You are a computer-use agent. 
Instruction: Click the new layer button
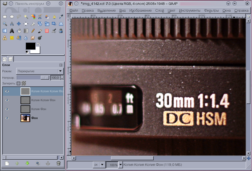point(7,163)
